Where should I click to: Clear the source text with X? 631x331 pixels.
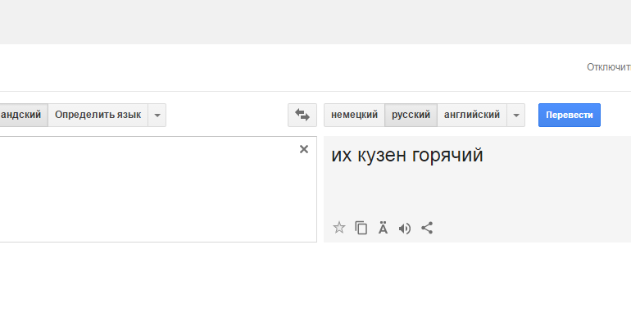pos(304,149)
